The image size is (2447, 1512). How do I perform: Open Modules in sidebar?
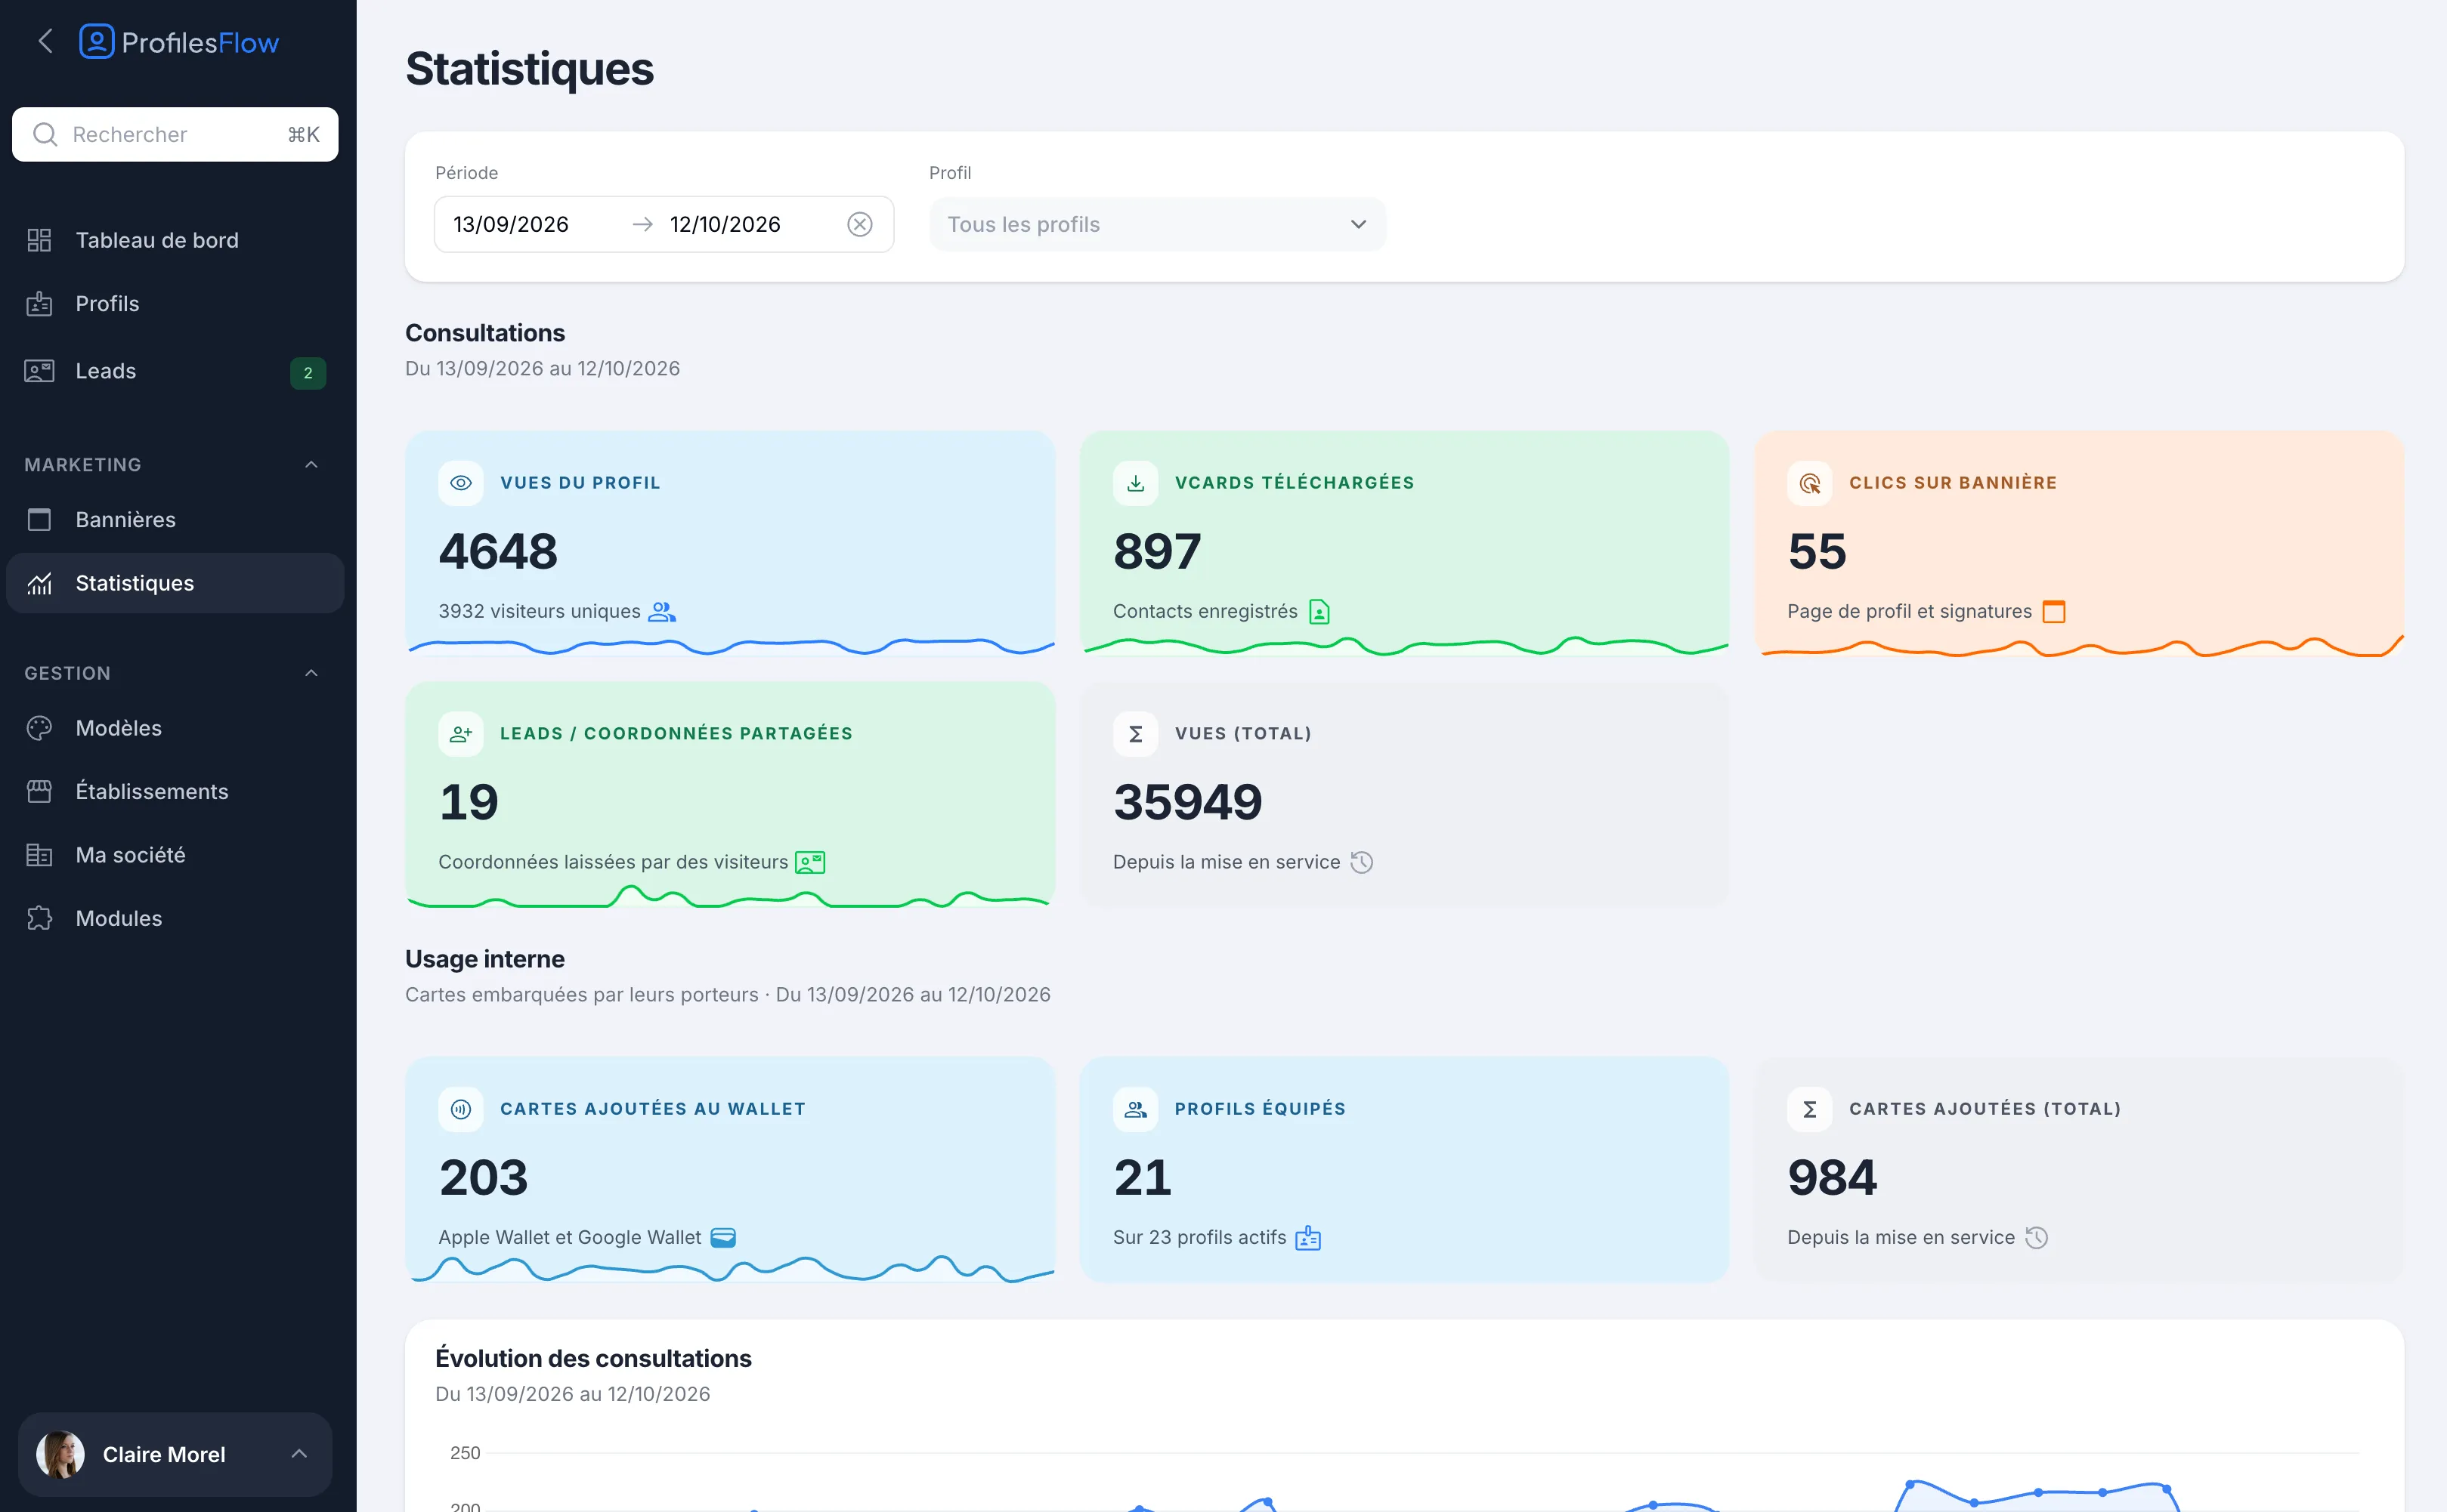(x=175, y=918)
